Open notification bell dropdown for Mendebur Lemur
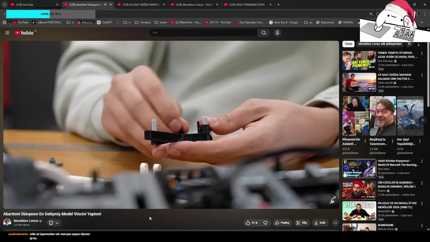Image resolution: width=430 pixels, height=242 pixels. (54, 223)
